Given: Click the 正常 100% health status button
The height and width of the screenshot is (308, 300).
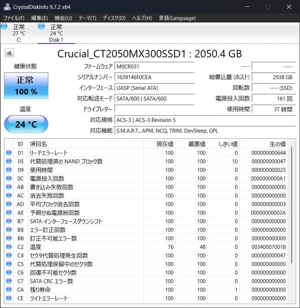Looking at the screenshot, I should click(x=26, y=86).
